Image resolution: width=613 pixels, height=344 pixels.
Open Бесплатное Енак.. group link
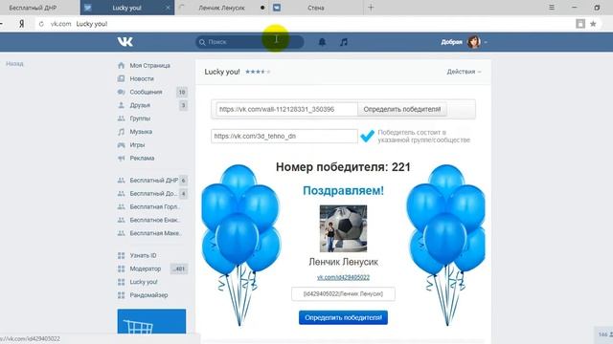(155, 221)
